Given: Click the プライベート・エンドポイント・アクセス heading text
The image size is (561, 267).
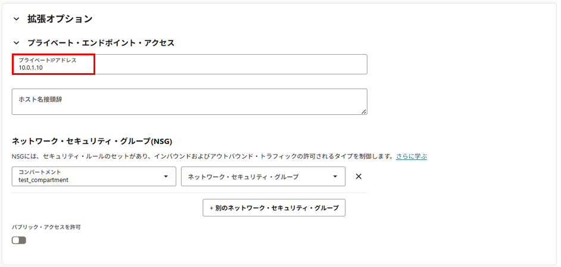Looking at the screenshot, I should 101,43.
